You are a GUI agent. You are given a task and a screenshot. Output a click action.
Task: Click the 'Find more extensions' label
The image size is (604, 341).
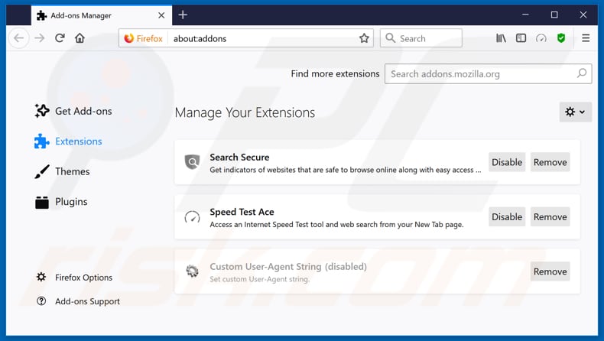pos(335,73)
